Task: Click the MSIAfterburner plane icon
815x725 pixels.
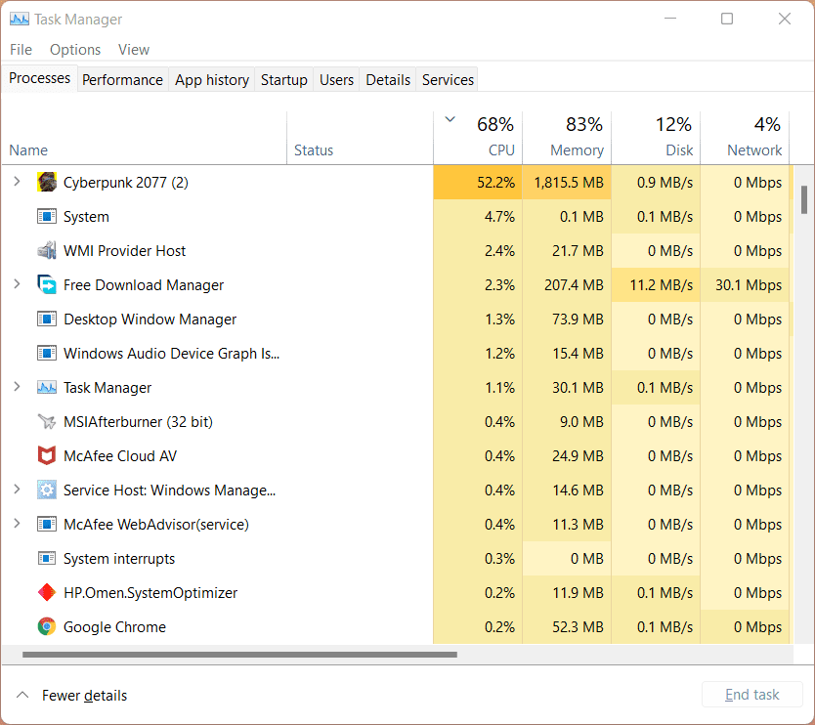Action: (x=47, y=421)
